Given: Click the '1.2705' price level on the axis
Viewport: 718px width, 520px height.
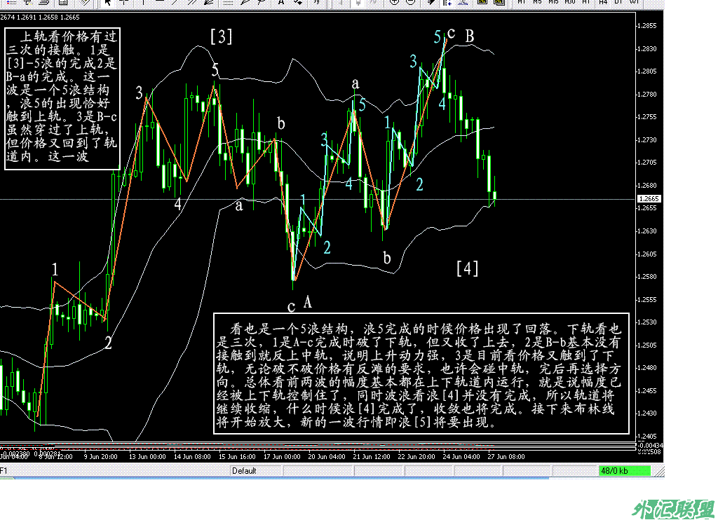Looking at the screenshot, I should (648, 163).
